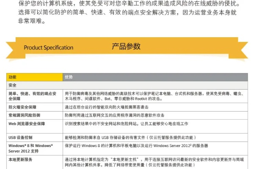The image size is (254, 169).
Task: Click the 优势 column header
Action: click(x=69, y=77)
